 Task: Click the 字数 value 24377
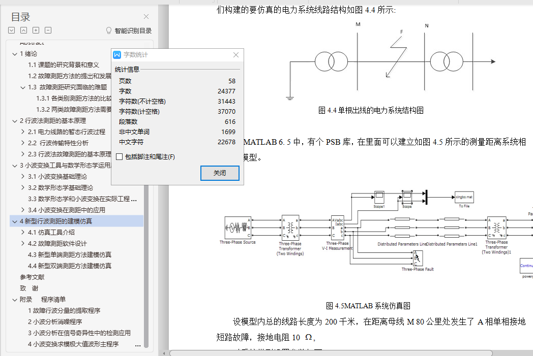226,91
